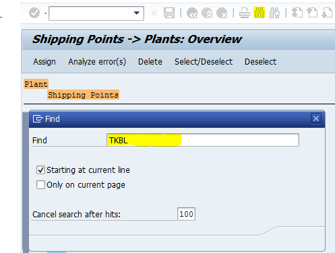
Task: Click the Deselect button
Action: 260,62
